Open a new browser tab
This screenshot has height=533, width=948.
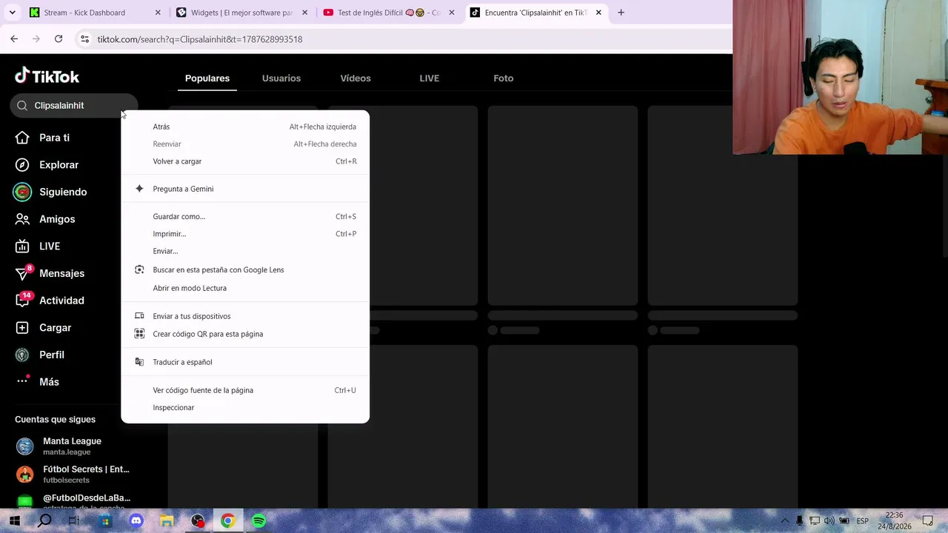point(621,13)
